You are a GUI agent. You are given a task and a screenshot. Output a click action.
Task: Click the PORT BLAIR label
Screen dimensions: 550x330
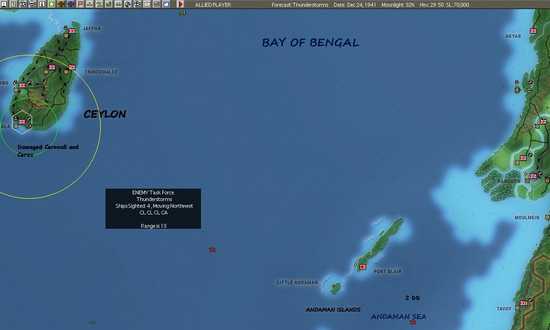coord(388,271)
